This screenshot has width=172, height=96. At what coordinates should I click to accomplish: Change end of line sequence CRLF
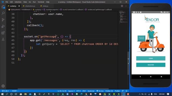coord(84,91)
